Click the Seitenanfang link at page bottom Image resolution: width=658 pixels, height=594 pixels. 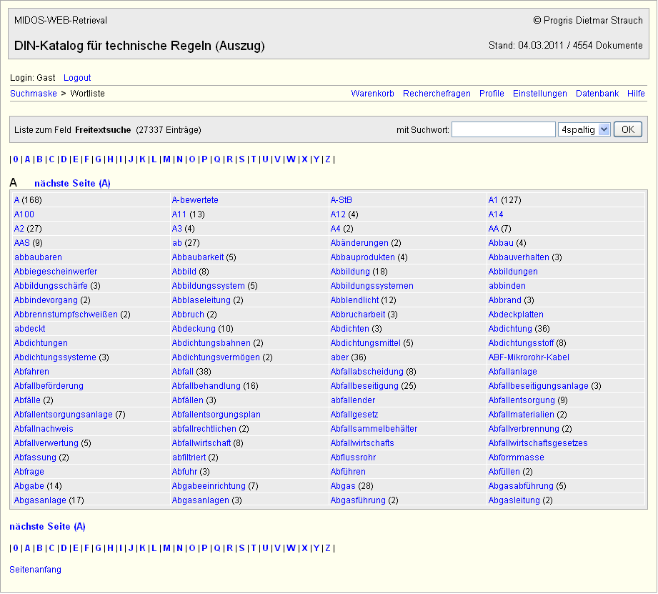(x=35, y=570)
